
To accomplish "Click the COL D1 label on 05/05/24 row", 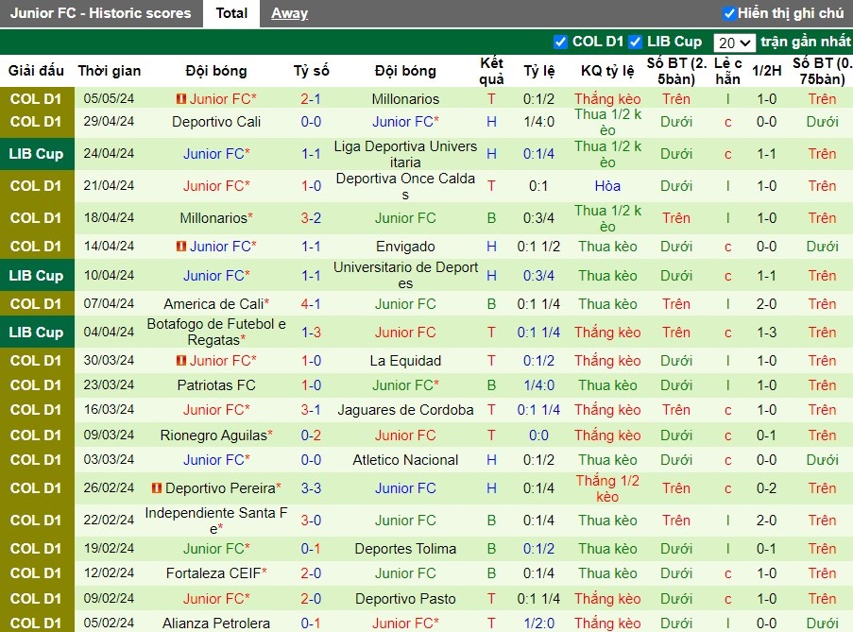I will coord(36,99).
